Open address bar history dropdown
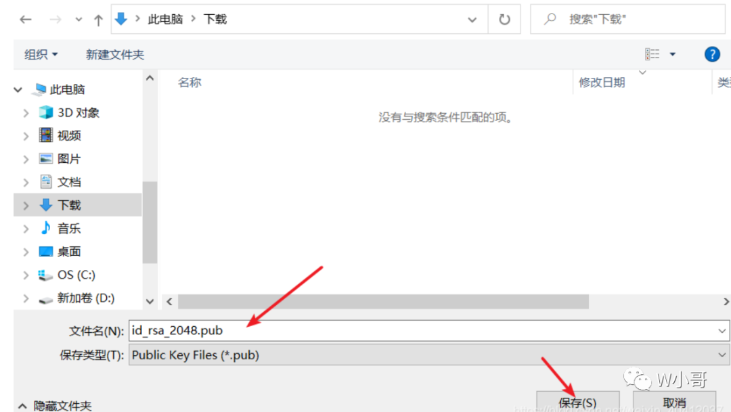 pyautogui.click(x=472, y=20)
